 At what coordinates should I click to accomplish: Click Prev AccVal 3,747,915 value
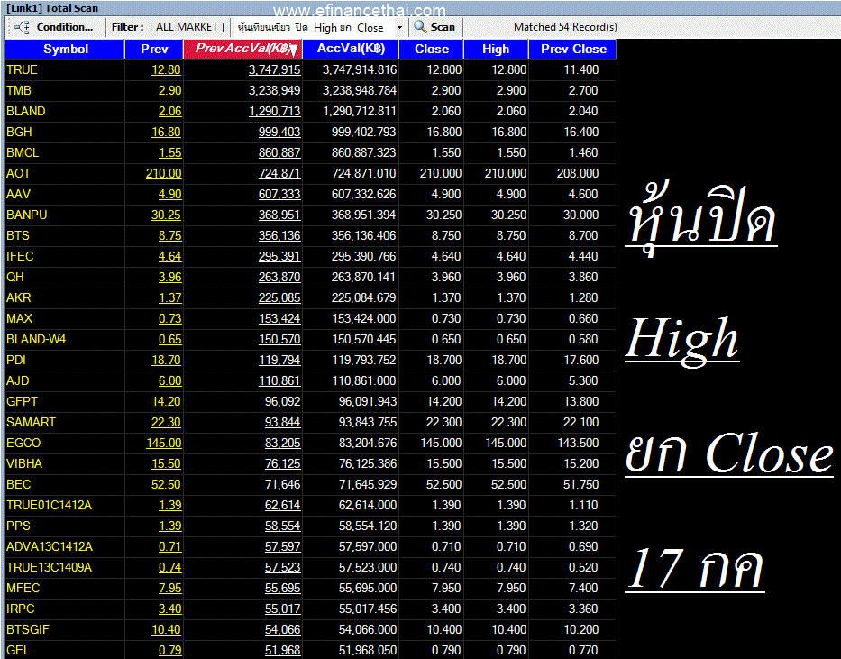pos(274,69)
